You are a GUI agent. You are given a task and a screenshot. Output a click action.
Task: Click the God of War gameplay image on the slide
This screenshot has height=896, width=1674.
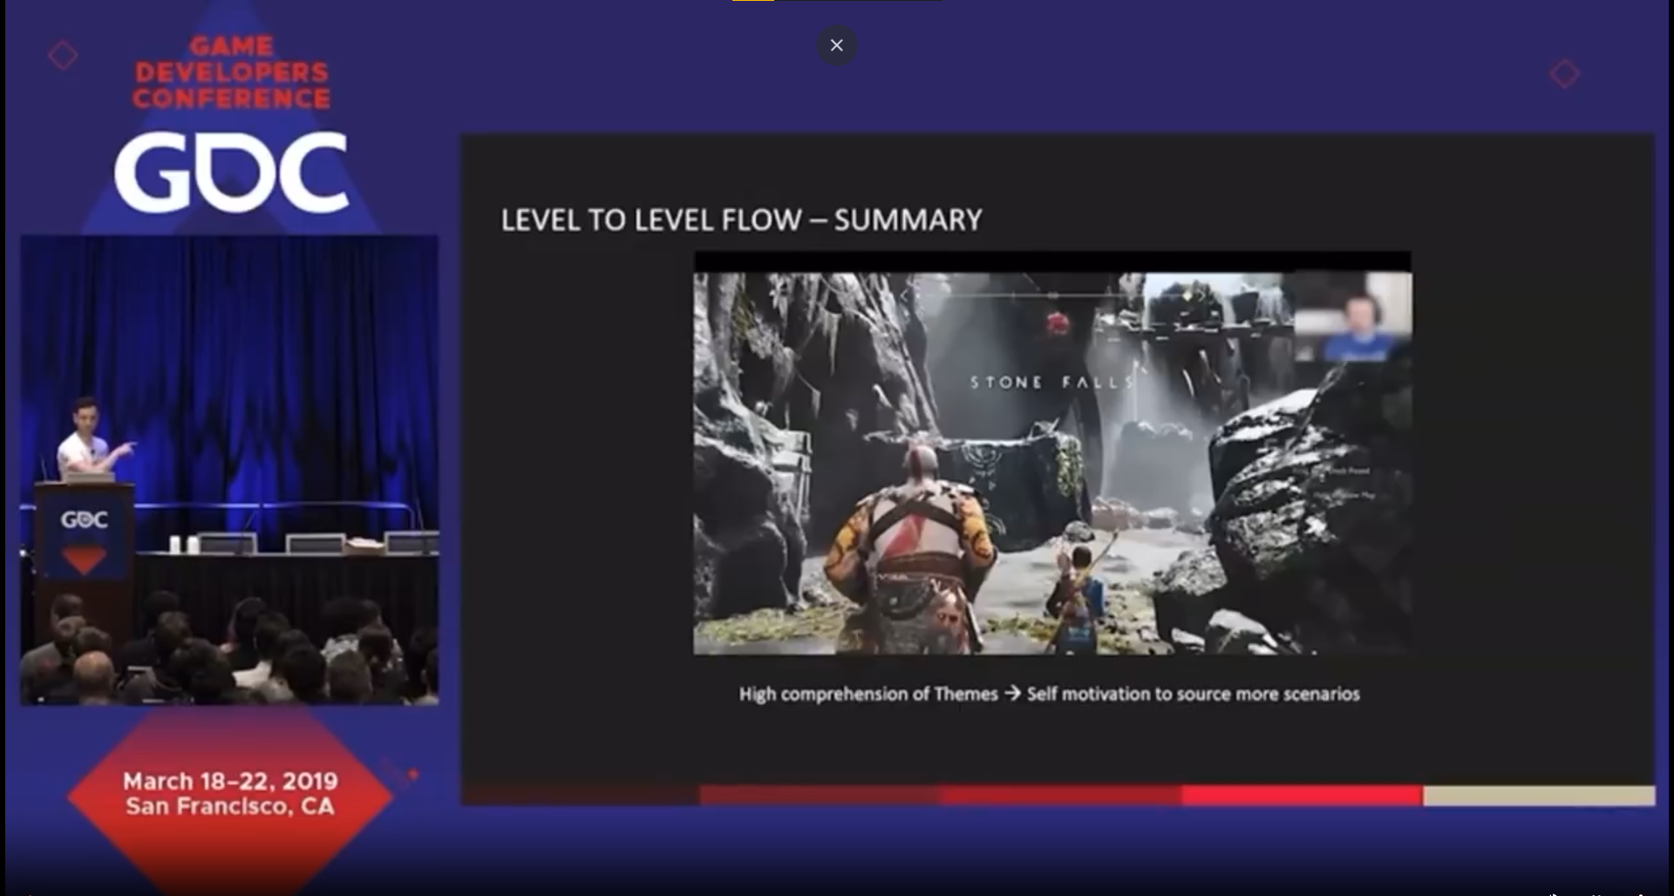tap(1052, 453)
